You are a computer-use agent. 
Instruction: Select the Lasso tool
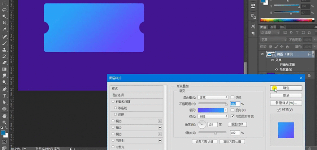click(x=4, y=10)
